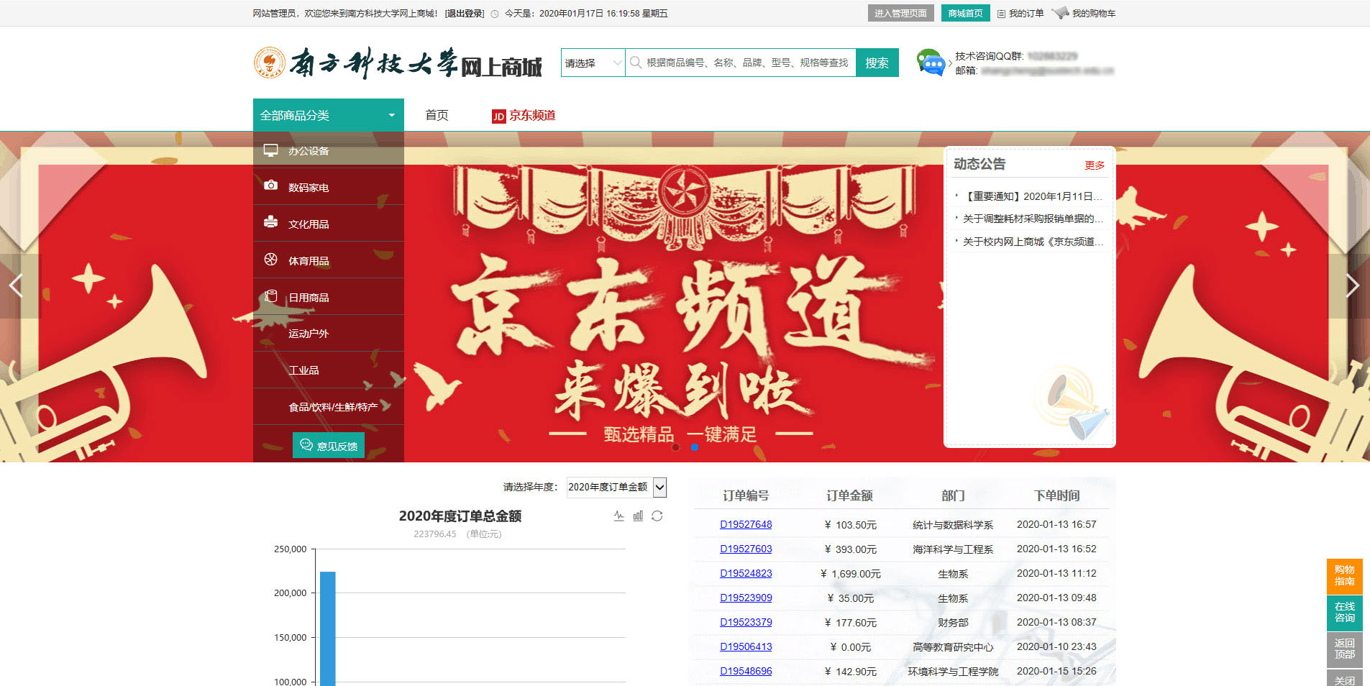Screen dimensions: 1370x686
Task: Click the clock icon next to date
Action: tap(495, 14)
